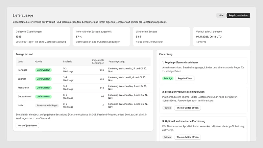Click the 315 shipments value
The width and height of the screenshot is (263, 148).
coord(102,79)
